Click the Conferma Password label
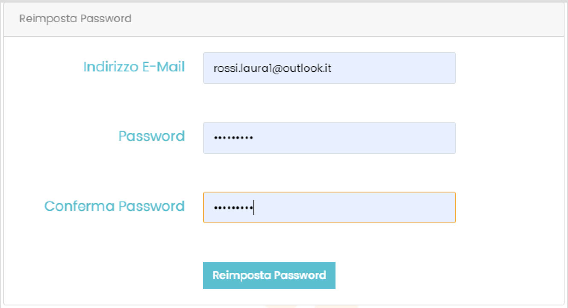This screenshot has height=308, width=568. point(115,206)
